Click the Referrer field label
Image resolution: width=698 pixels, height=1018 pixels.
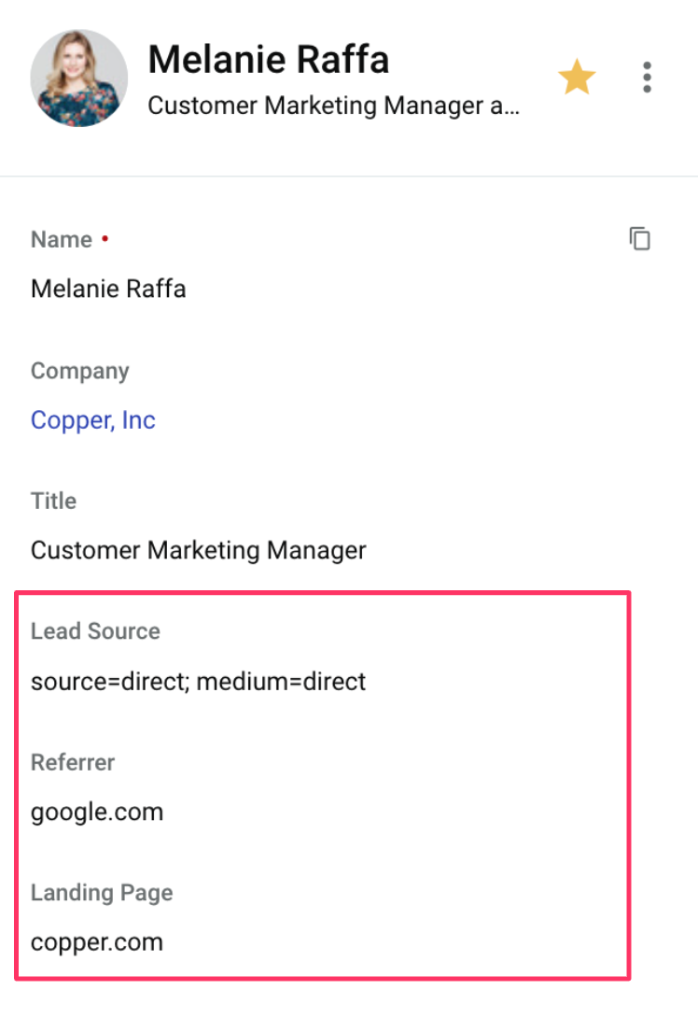point(73,762)
